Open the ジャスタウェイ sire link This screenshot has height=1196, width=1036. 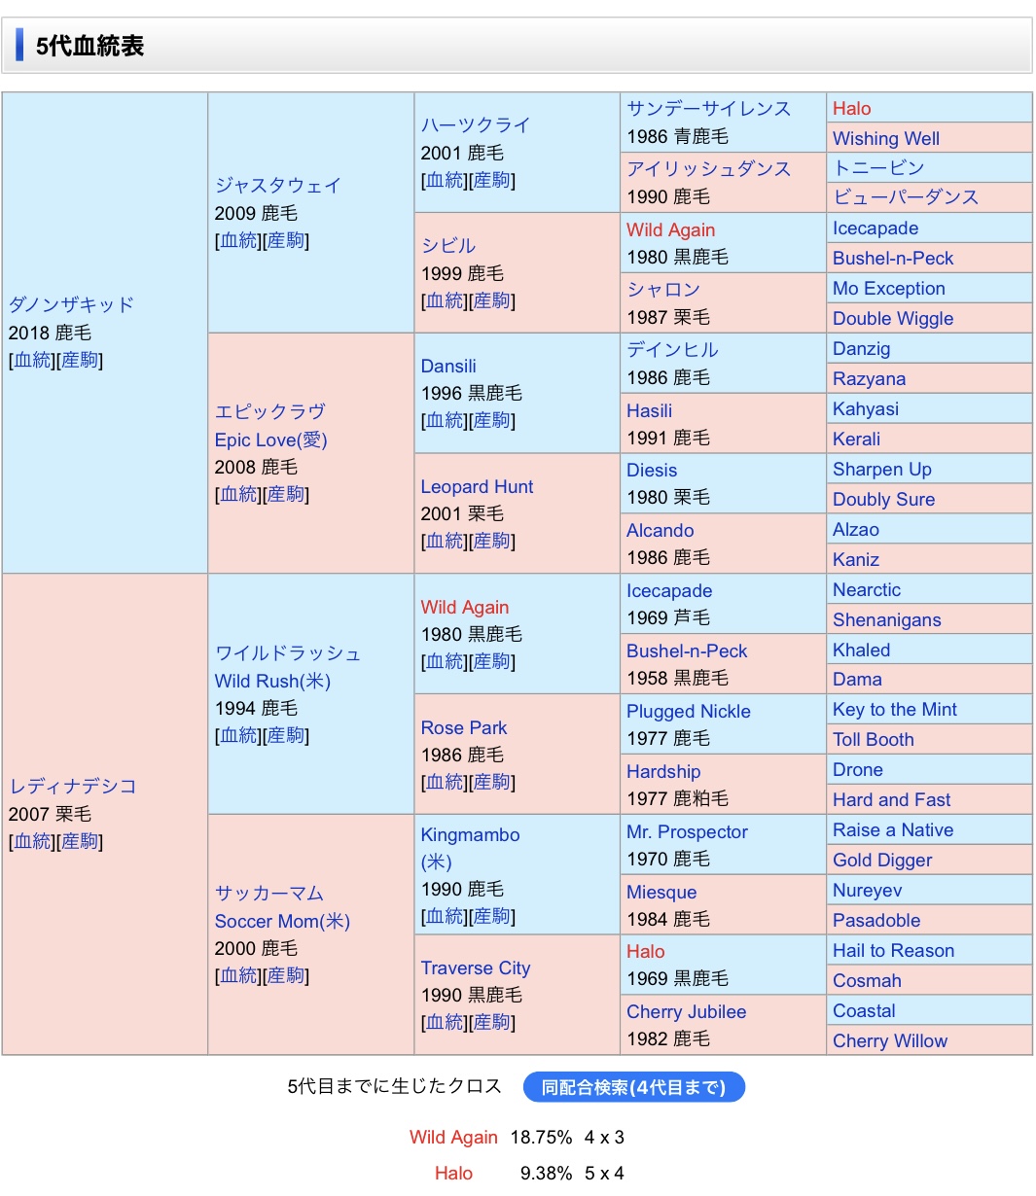[x=277, y=185]
